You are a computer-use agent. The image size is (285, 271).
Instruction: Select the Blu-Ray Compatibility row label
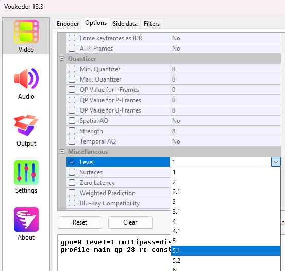pyautogui.click(x=110, y=203)
